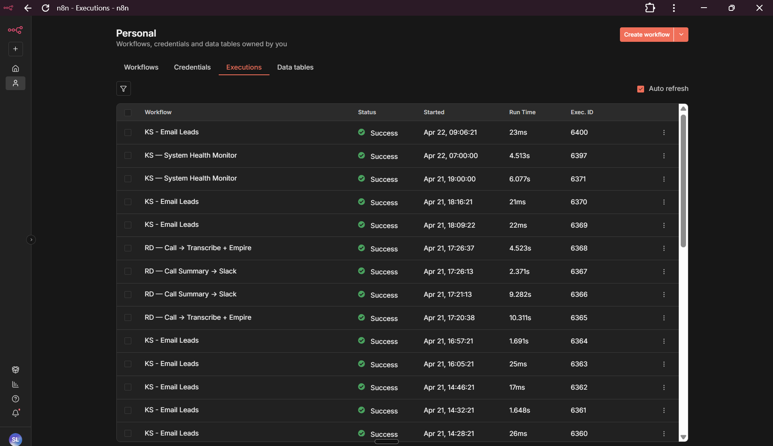Open Templates via the package icon
773x446 pixels.
(x=15, y=370)
